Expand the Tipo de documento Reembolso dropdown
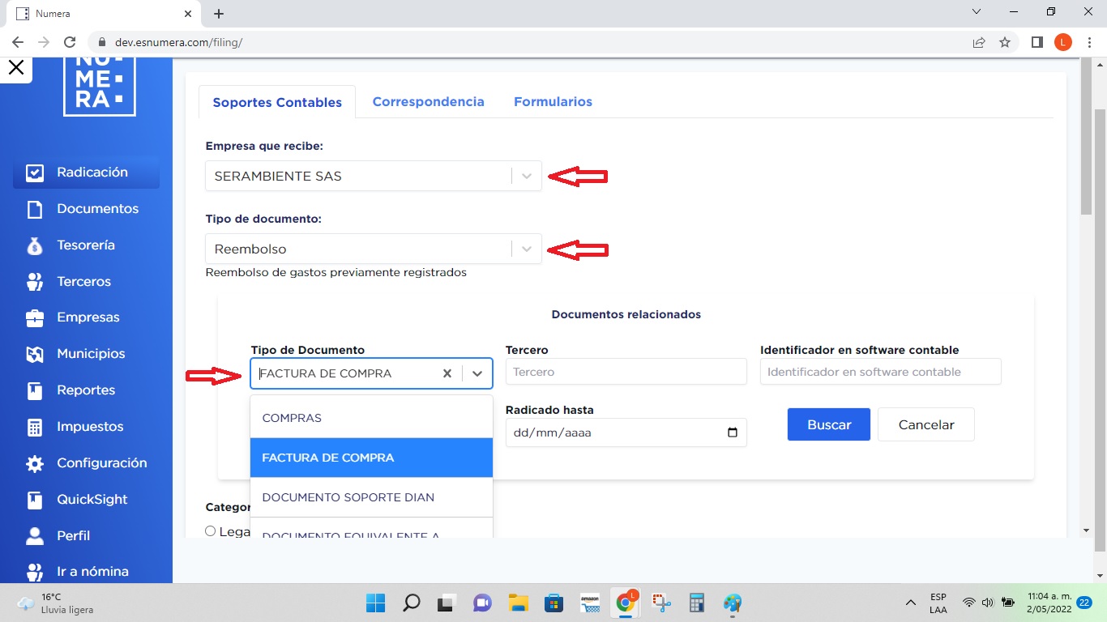1107x622 pixels. (x=527, y=249)
